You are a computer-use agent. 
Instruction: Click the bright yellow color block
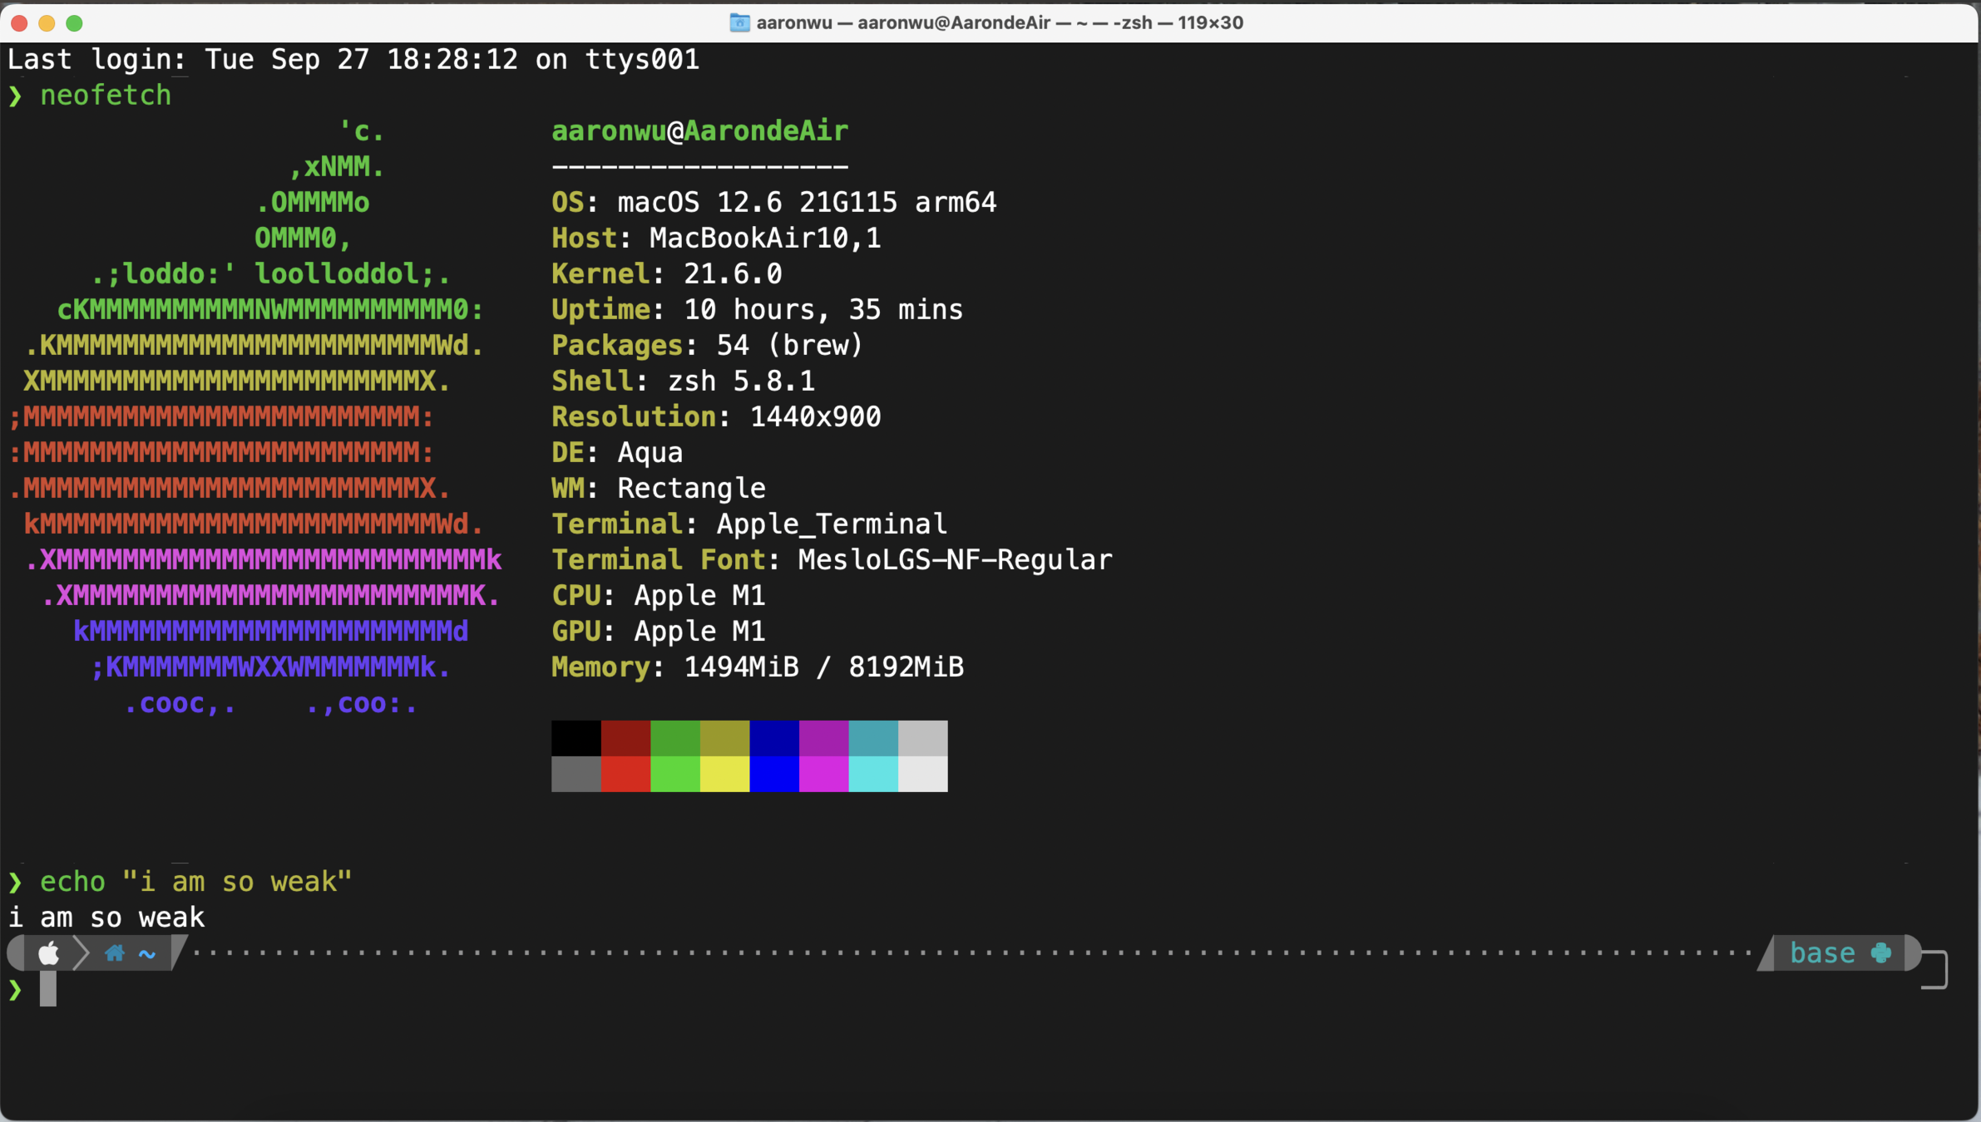coord(724,774)
